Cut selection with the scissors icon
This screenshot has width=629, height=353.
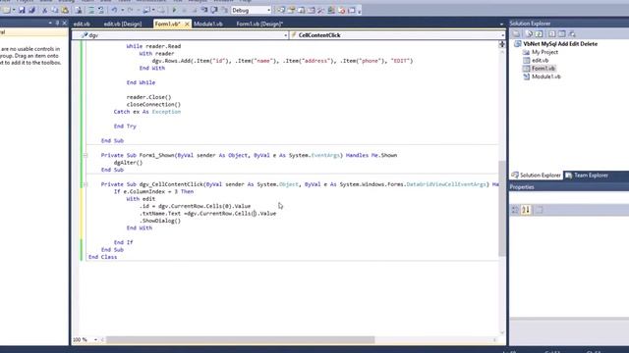[45, 10]
